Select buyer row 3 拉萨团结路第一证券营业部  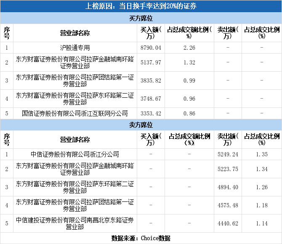point(75,80)
